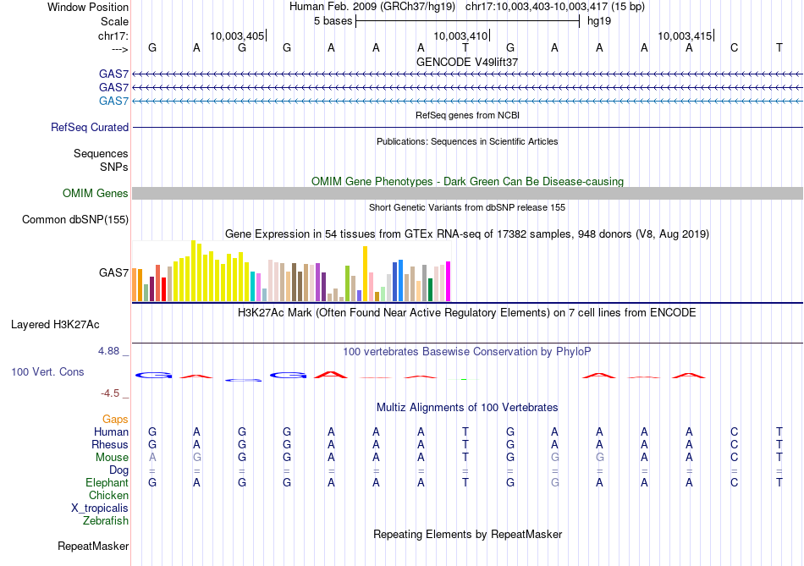804x566 pixels.
Task: Select the Chicken species label
Action: pos(108,495)
